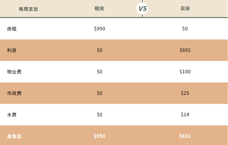Click the $100 property fee value
Image resolution: width=228 pixels, height=145 pixels.
point(185,72)
